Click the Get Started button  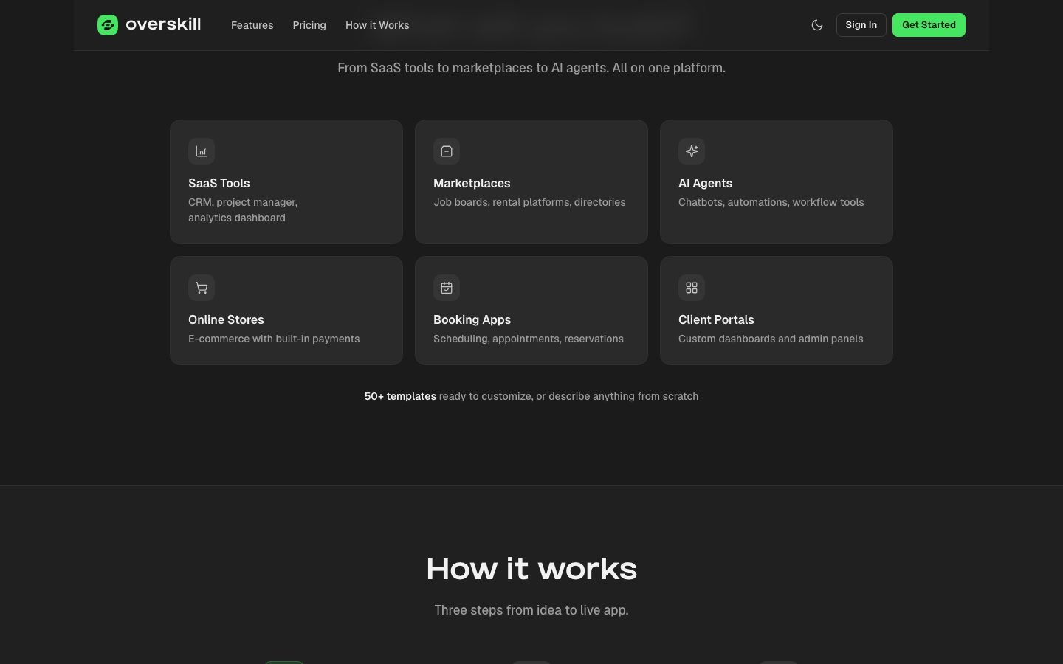point(929,25)
